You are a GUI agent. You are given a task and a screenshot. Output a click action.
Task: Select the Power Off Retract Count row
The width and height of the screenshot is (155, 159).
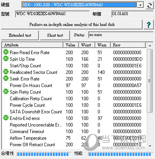pos(75,145)
